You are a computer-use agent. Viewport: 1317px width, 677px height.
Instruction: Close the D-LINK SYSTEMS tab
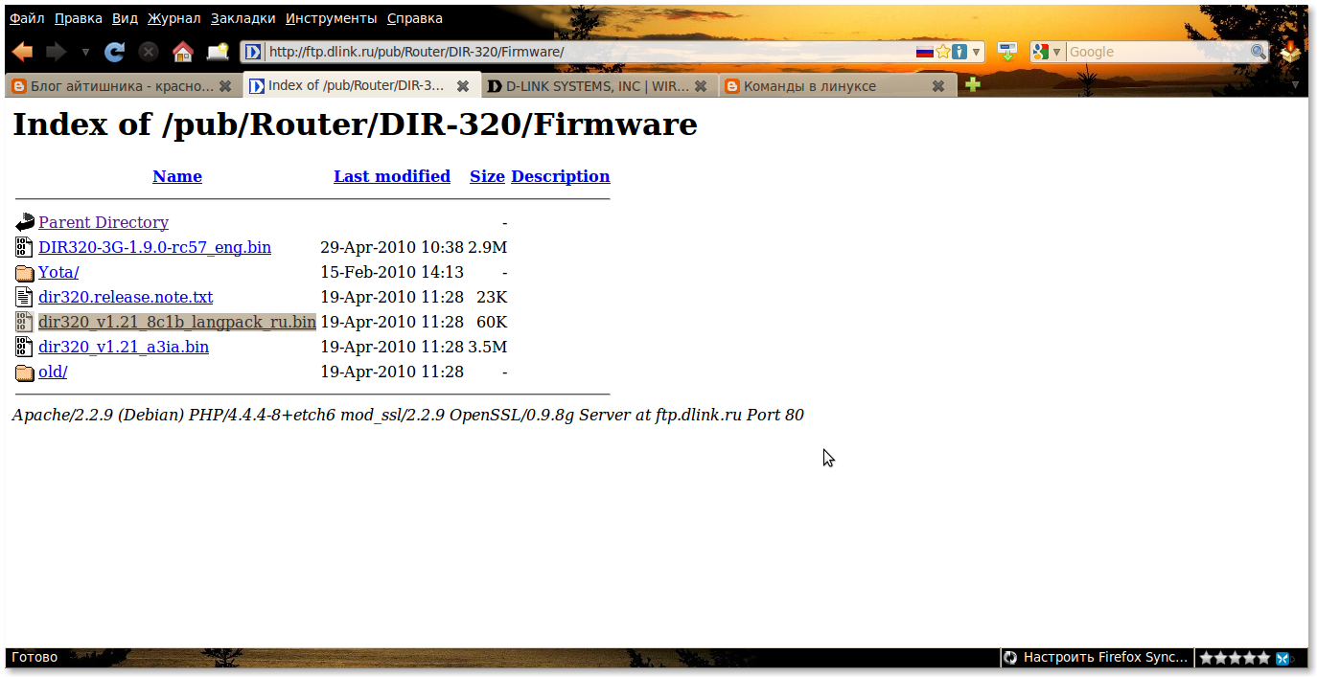(x=701, y=86)
